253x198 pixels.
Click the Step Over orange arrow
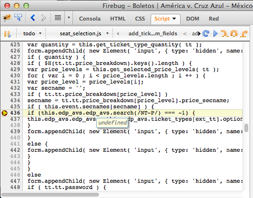pyautogui.click(x=234, y=34)
